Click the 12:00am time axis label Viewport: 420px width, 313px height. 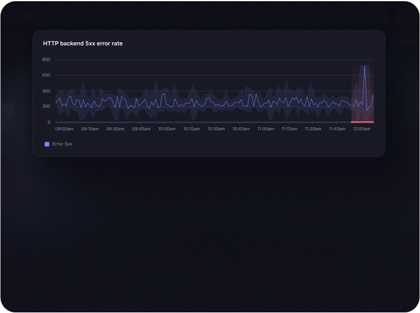point(362,129)
